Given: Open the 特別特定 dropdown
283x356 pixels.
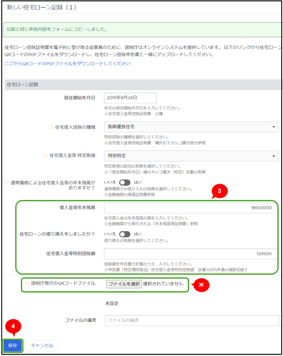Looking at the screenshot, I should pos(191,156).
